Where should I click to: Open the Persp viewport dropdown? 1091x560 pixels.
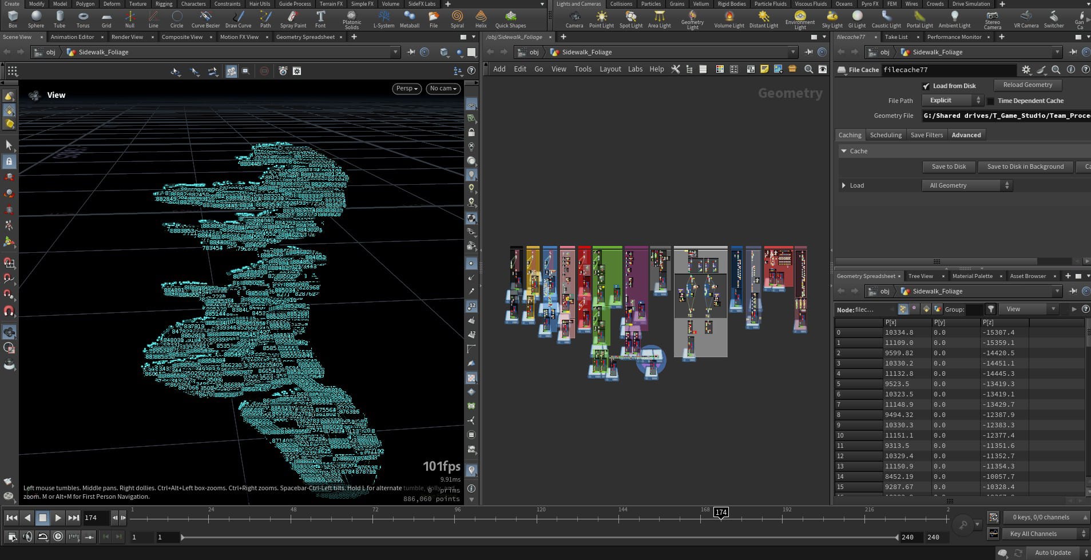(407, 89)
